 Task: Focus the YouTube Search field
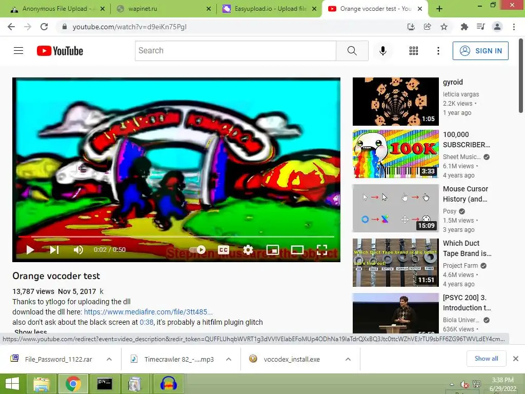coord(235,51)
